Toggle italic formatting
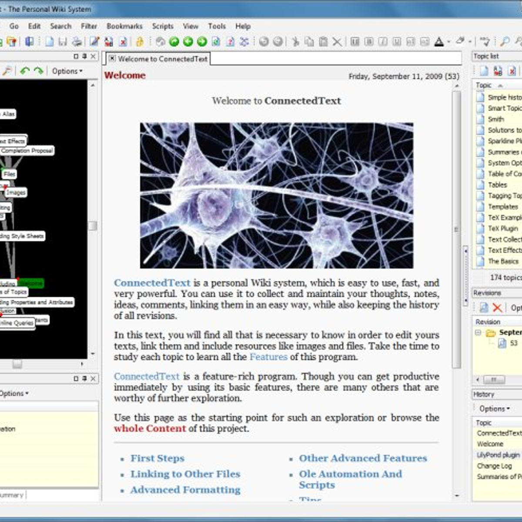The height and width of the screenshot is (522, 522). tap(383, 41)
